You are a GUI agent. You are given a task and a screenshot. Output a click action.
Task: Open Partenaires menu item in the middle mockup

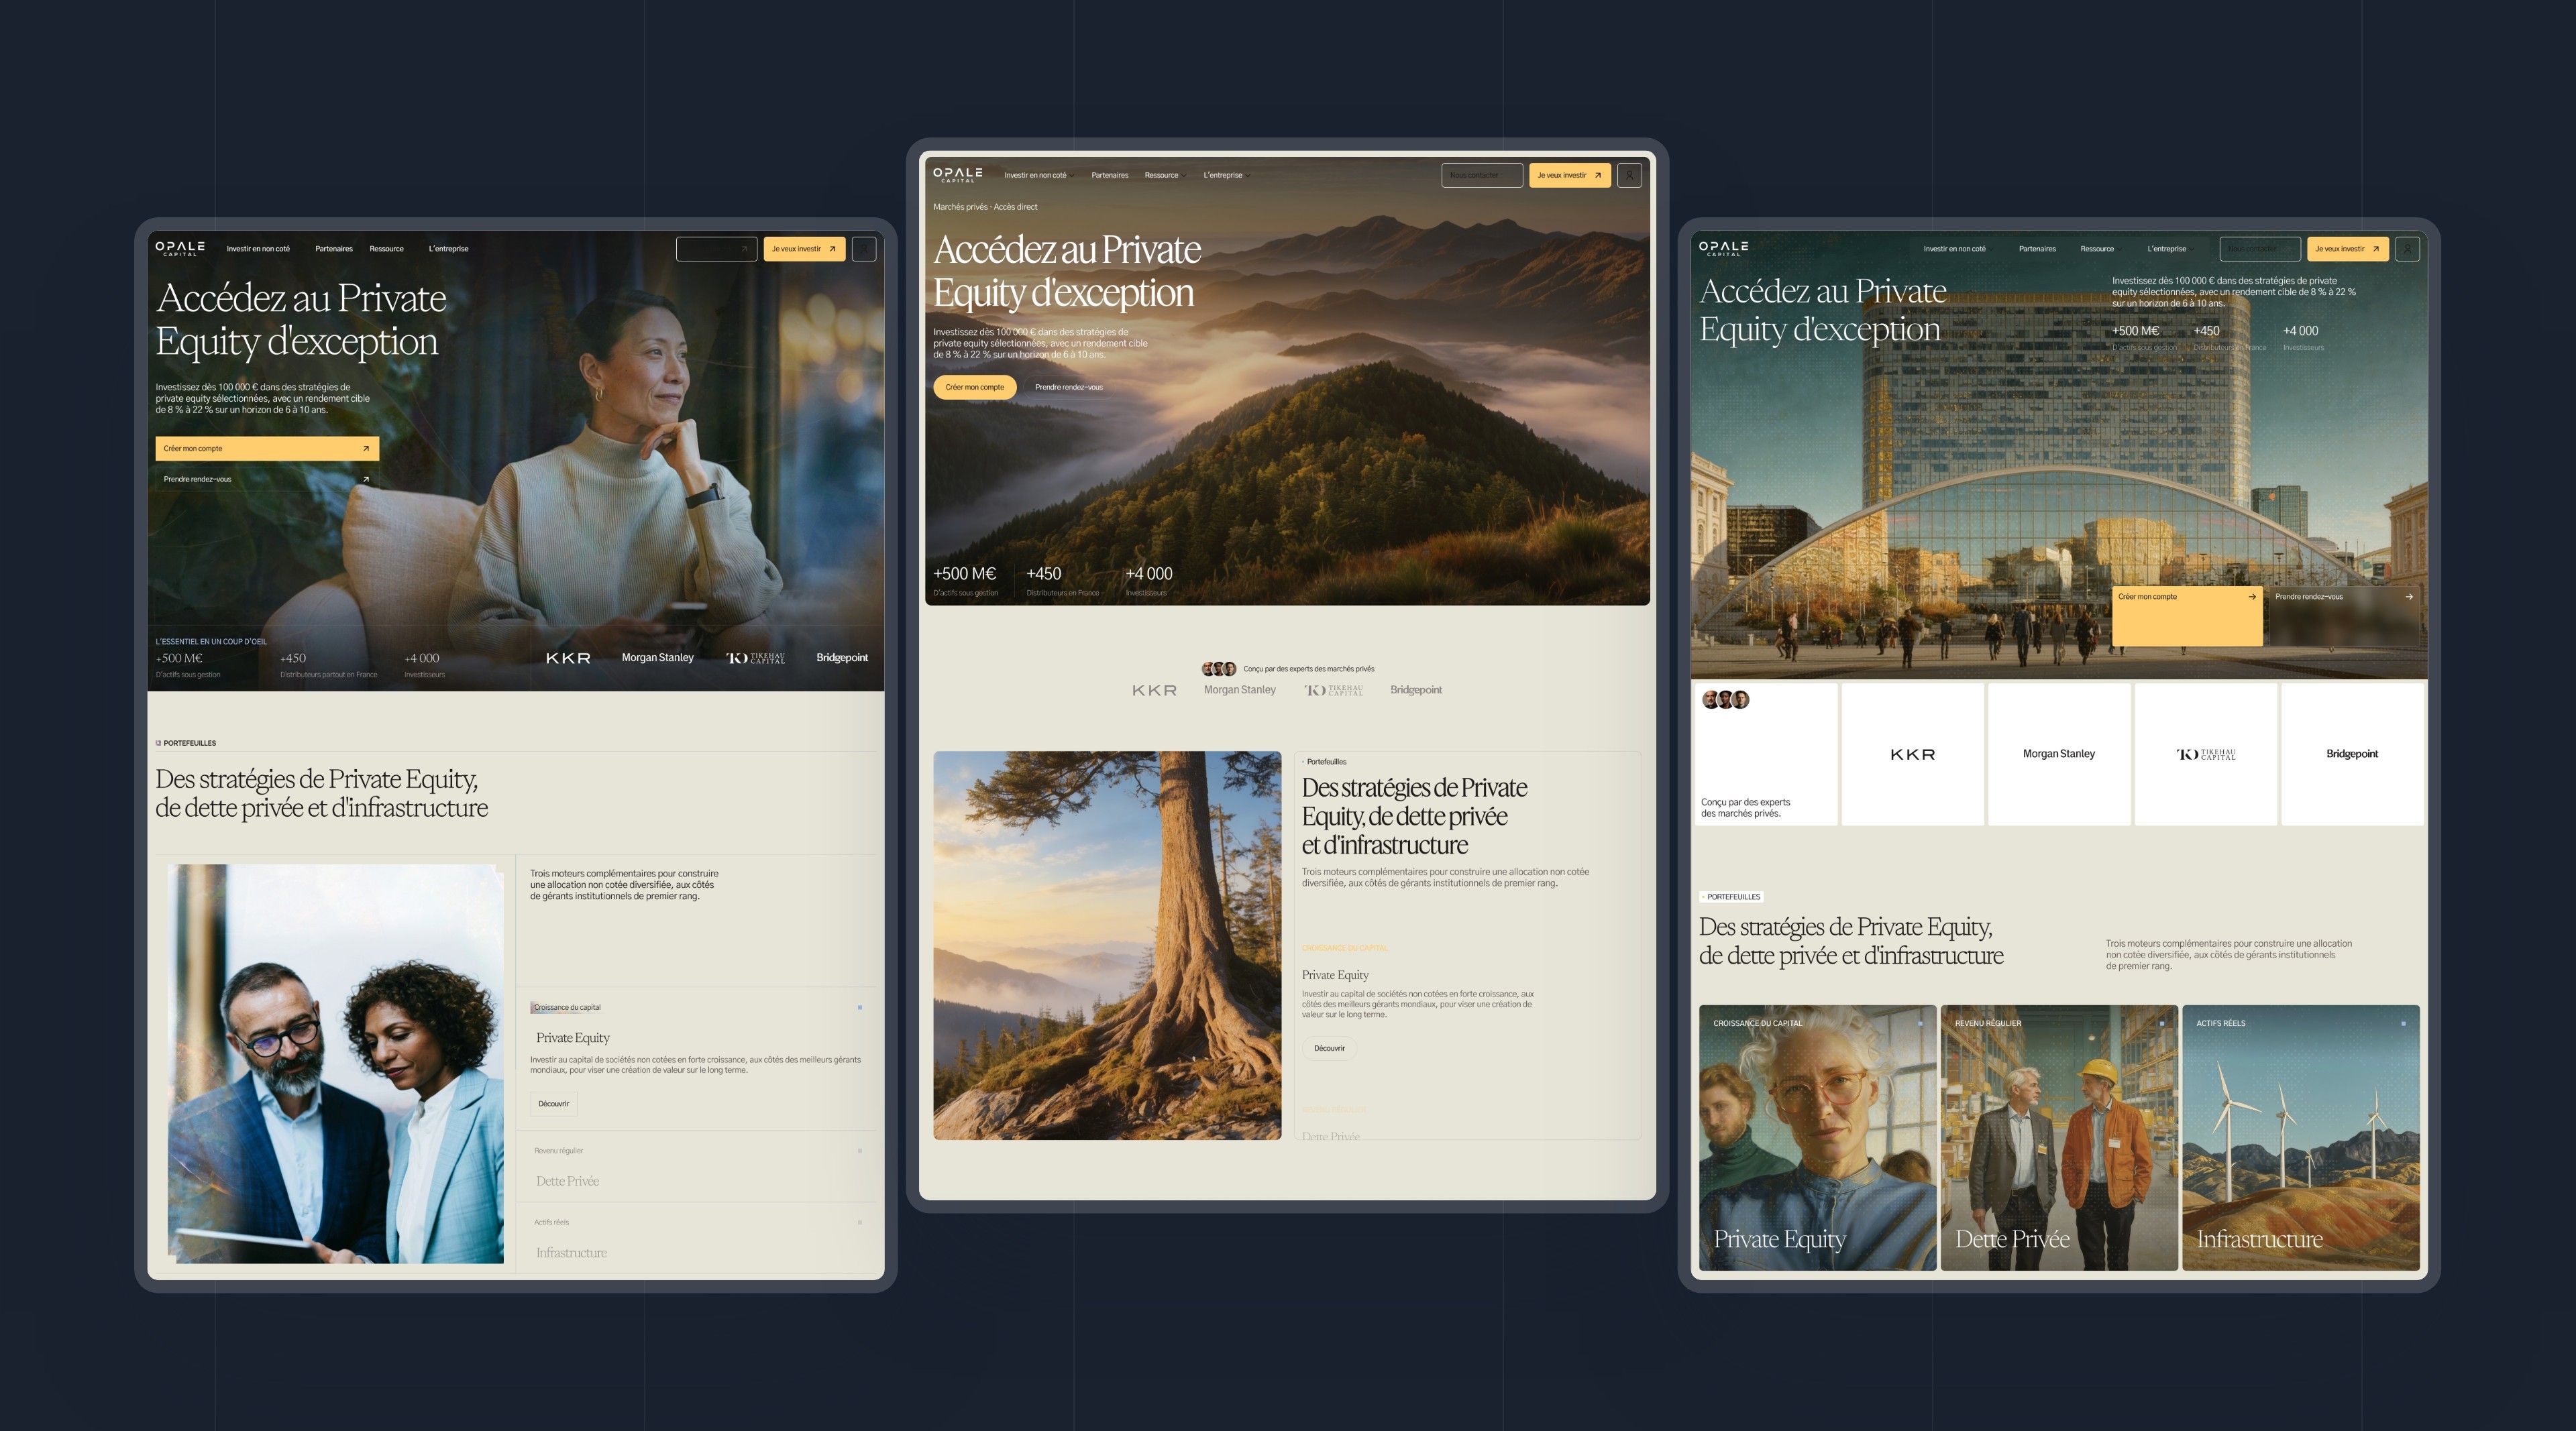point(1110,175)
